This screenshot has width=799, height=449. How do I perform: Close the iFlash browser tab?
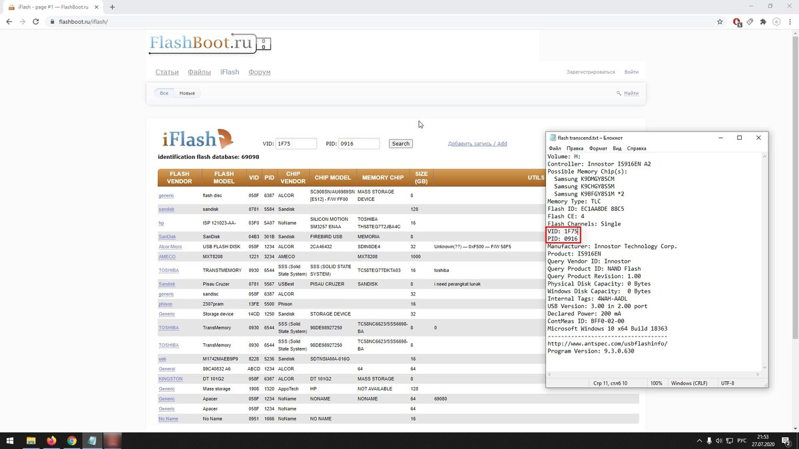tap(95, 7)
